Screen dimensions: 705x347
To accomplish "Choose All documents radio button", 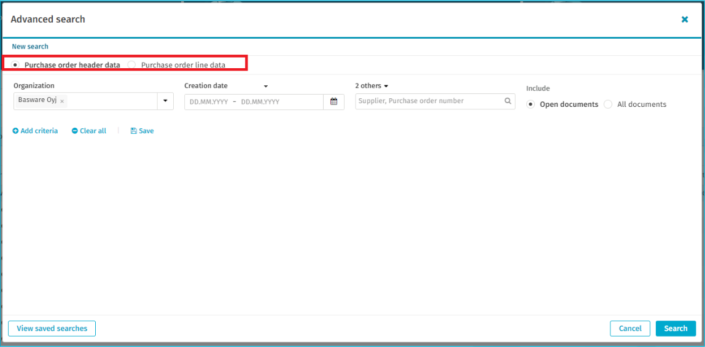I will click(x=608, y=104).
